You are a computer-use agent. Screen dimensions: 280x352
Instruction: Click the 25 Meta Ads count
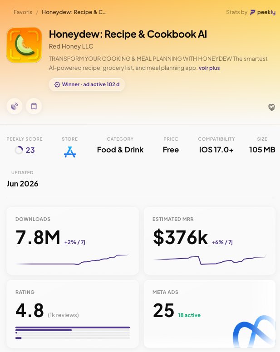tap(163, 310)
